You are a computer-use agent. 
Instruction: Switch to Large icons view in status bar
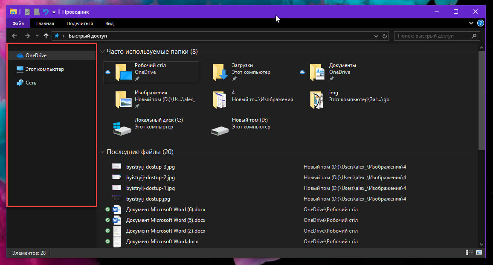click(479, 253)
